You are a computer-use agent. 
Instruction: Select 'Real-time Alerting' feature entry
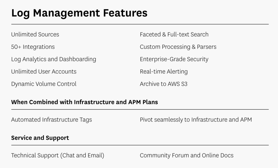point(164,71)
